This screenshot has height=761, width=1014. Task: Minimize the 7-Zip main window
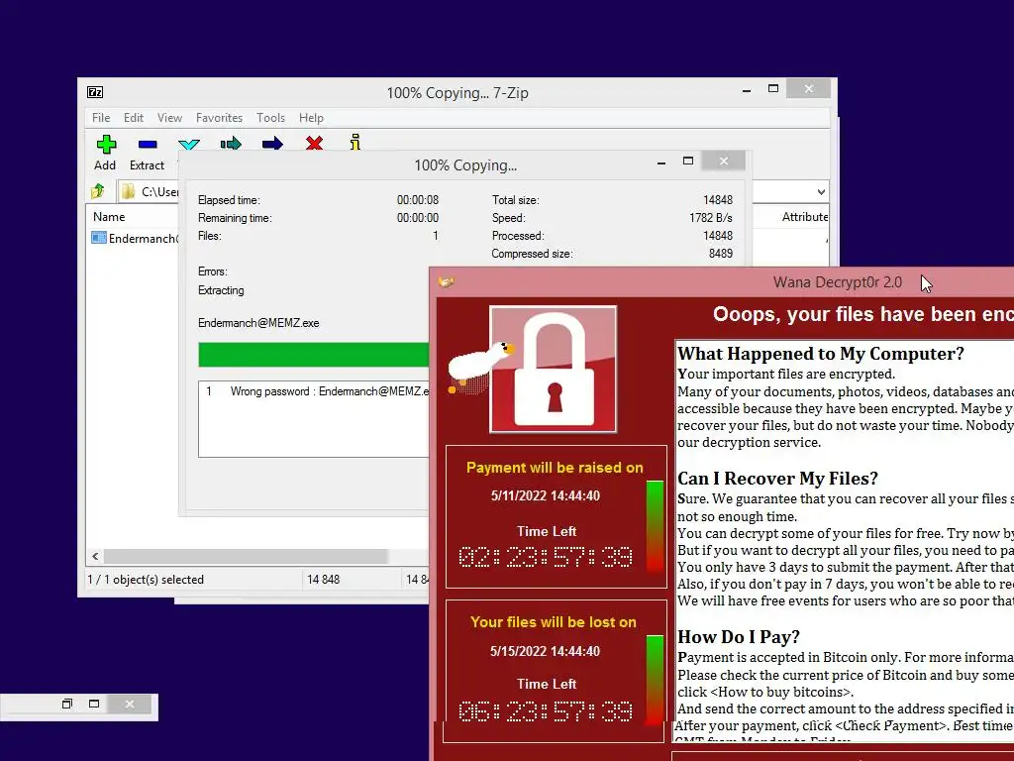tap(747, 90)
